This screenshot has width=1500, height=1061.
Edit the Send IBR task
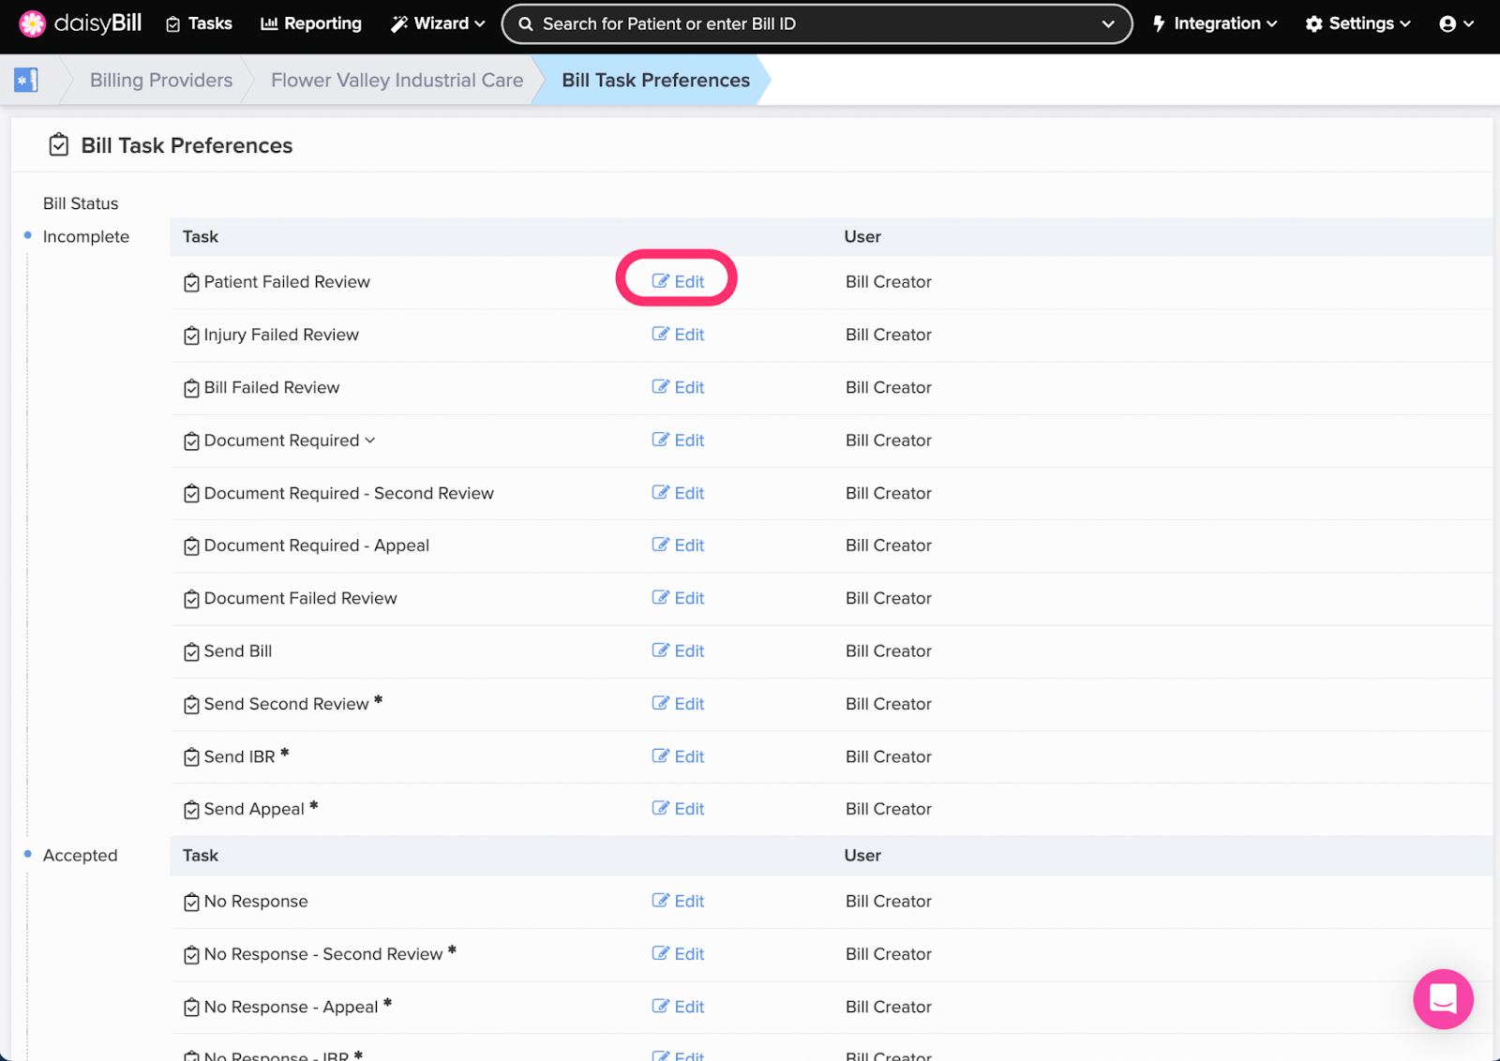(x=678, y=756)
